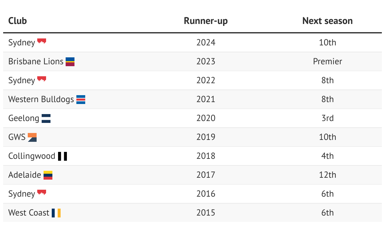Click the Sydney icon in the 2016 row
Image resolution: width=385 pixels, height=225 pixels.
click(x=42, y=193)
